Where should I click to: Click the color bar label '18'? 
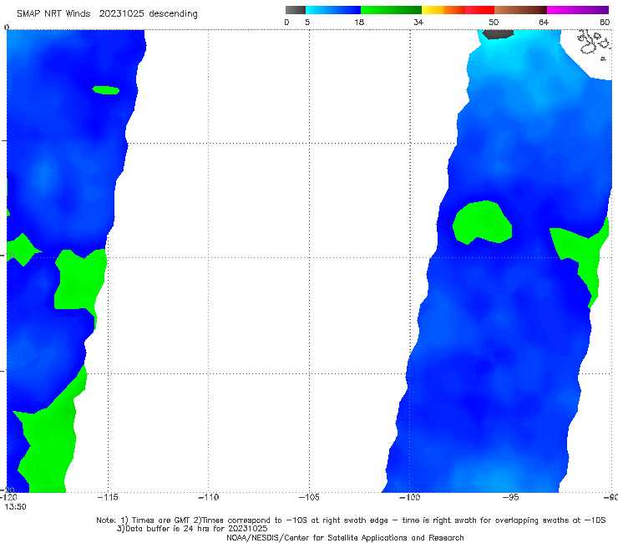[x=359, y=22]
